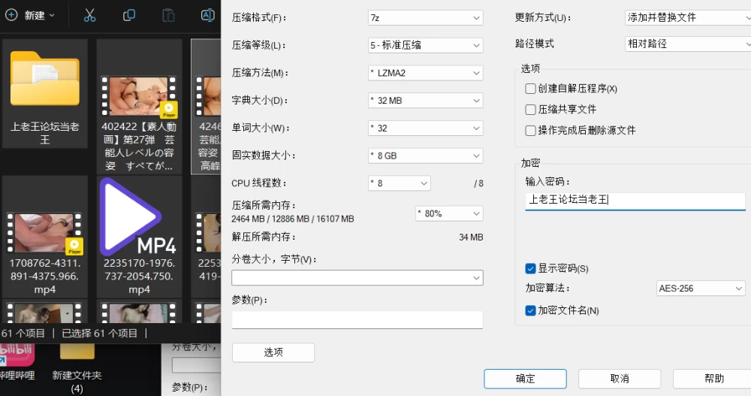Image resolution: width=751 pixels, height=396 pixels.
Task: Open 路径模式 dropdown showing 相对路径
Action: click(x=688, y=44)
